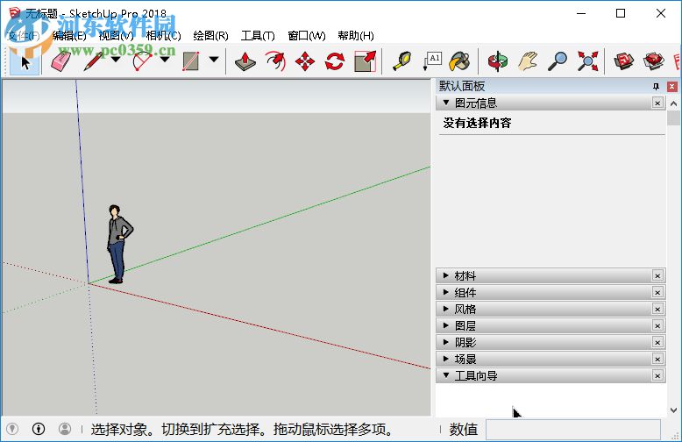Close the 图层 panel
This screenshot has height=442, width=682.
coord(657,326)
